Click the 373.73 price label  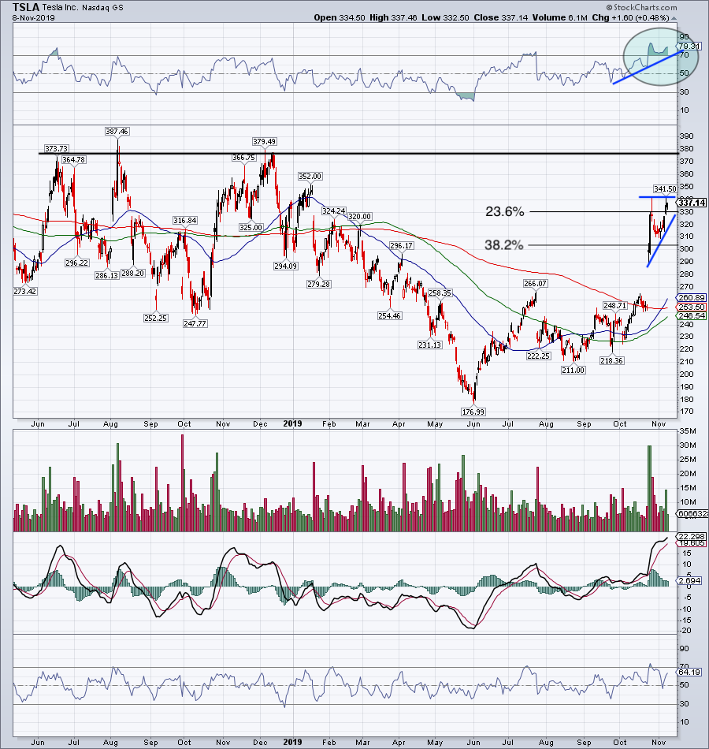coord(56,148)
